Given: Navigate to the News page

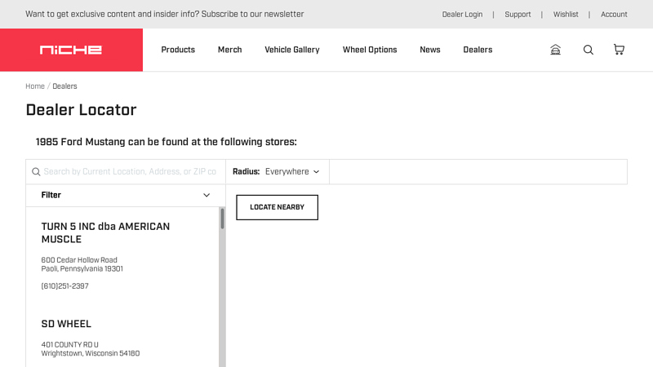Looking at the screenshot, I should 430,50.
